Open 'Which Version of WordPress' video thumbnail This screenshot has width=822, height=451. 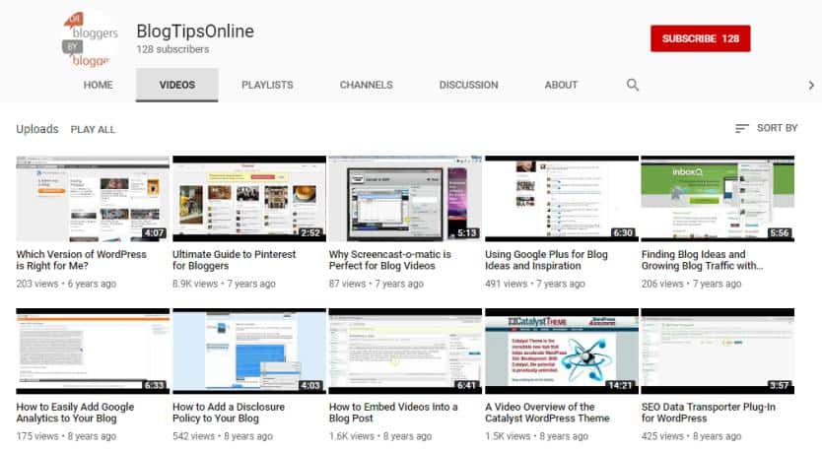pyautogui.click(x=93, y=198)
